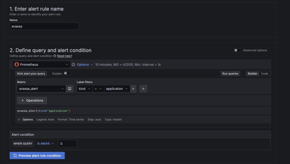290x164 pixels.
Task: Select the Prometheus flame datasource icon
Action: click(16, 64)
